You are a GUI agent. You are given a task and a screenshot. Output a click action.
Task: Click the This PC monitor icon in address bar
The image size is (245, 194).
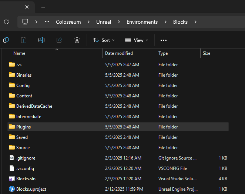coord(25,22)
